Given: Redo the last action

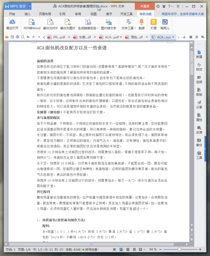Looking at the screenshot, I should click(x=33, y=37).
